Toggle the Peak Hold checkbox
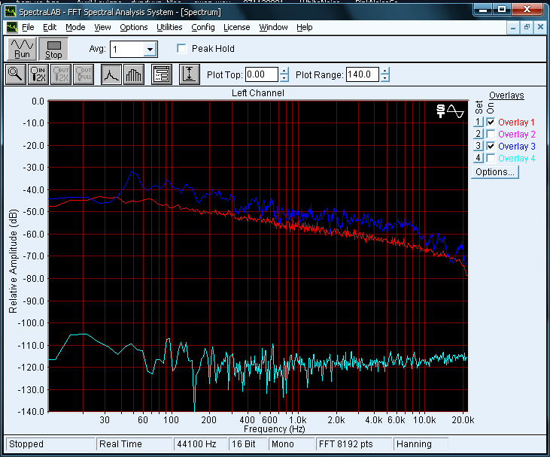 181,48
